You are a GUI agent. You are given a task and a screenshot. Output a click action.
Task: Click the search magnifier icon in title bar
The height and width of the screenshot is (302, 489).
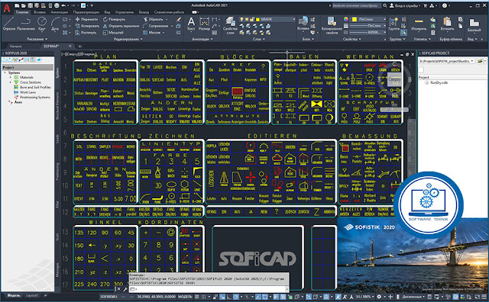pyautogui.click(x=385, y=5)
